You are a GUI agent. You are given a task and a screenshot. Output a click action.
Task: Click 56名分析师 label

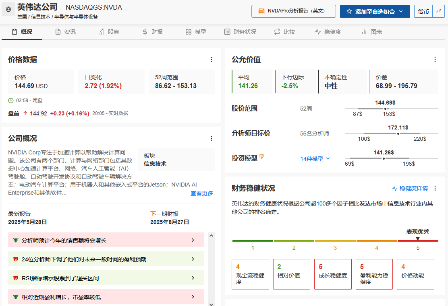315,133
